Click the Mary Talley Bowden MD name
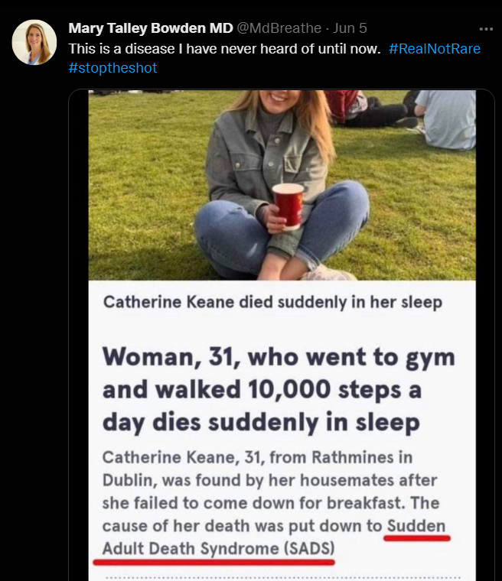 (x=151, y=28)
